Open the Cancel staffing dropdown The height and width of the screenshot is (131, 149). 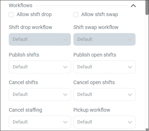click(40, 122)
